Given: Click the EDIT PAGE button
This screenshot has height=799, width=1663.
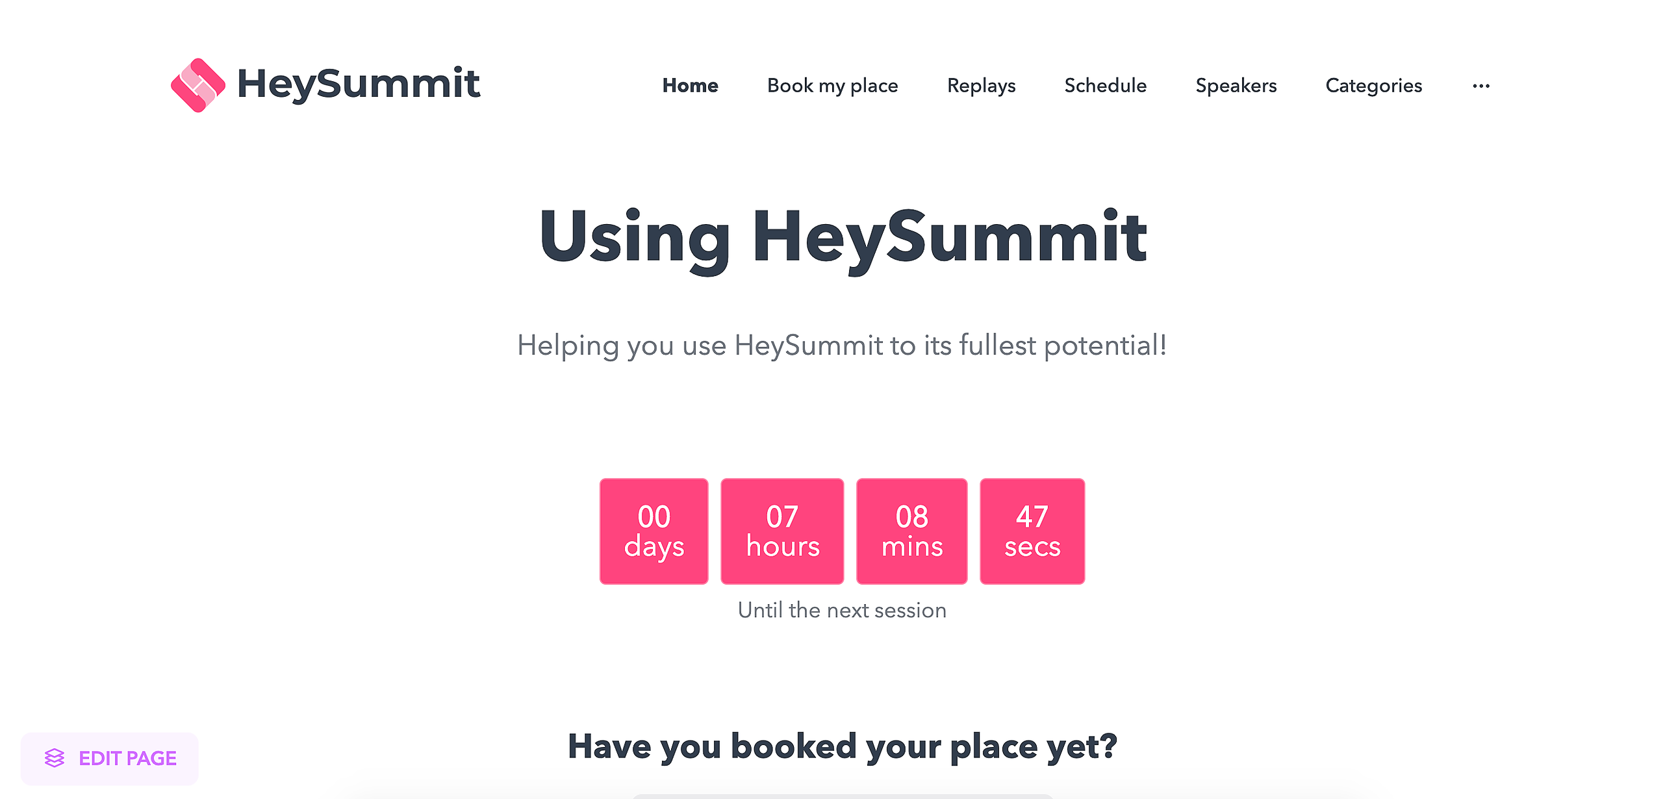Looking at the screenshot, I should click(x=110, y=758).
